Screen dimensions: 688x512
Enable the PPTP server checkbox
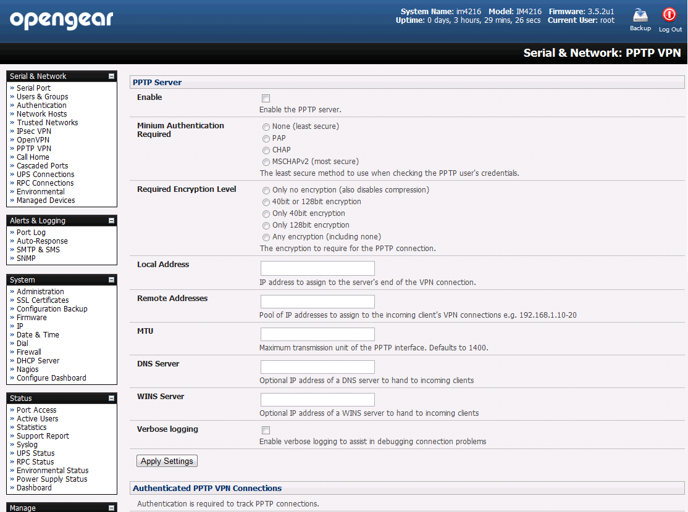(x=266, y=98)
